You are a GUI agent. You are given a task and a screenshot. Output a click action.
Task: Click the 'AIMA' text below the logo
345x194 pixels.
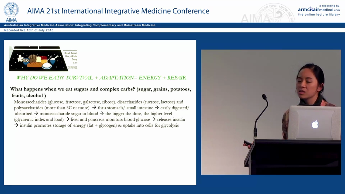coord(11,20)
